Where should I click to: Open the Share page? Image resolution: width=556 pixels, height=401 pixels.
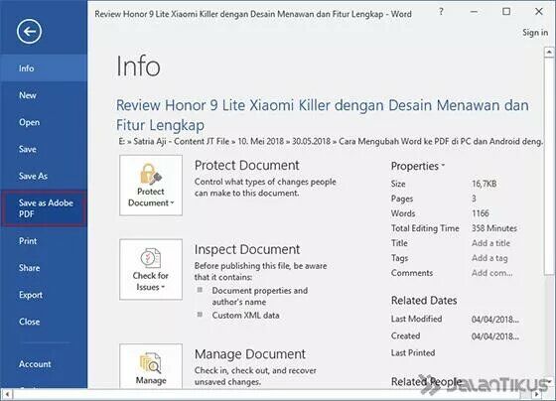pos(44,268)
